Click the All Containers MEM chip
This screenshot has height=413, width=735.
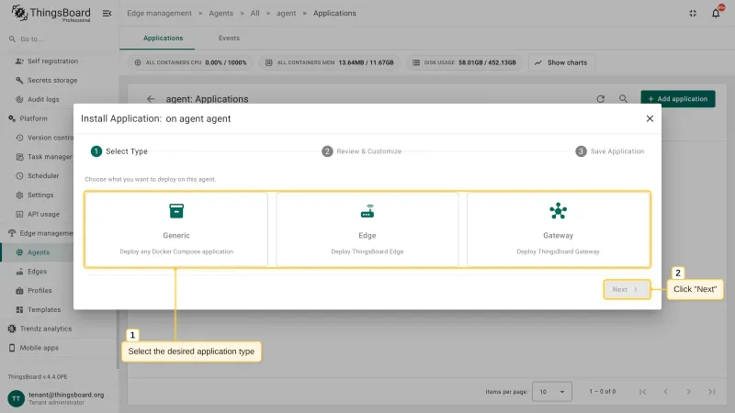[x=329, y=62]
